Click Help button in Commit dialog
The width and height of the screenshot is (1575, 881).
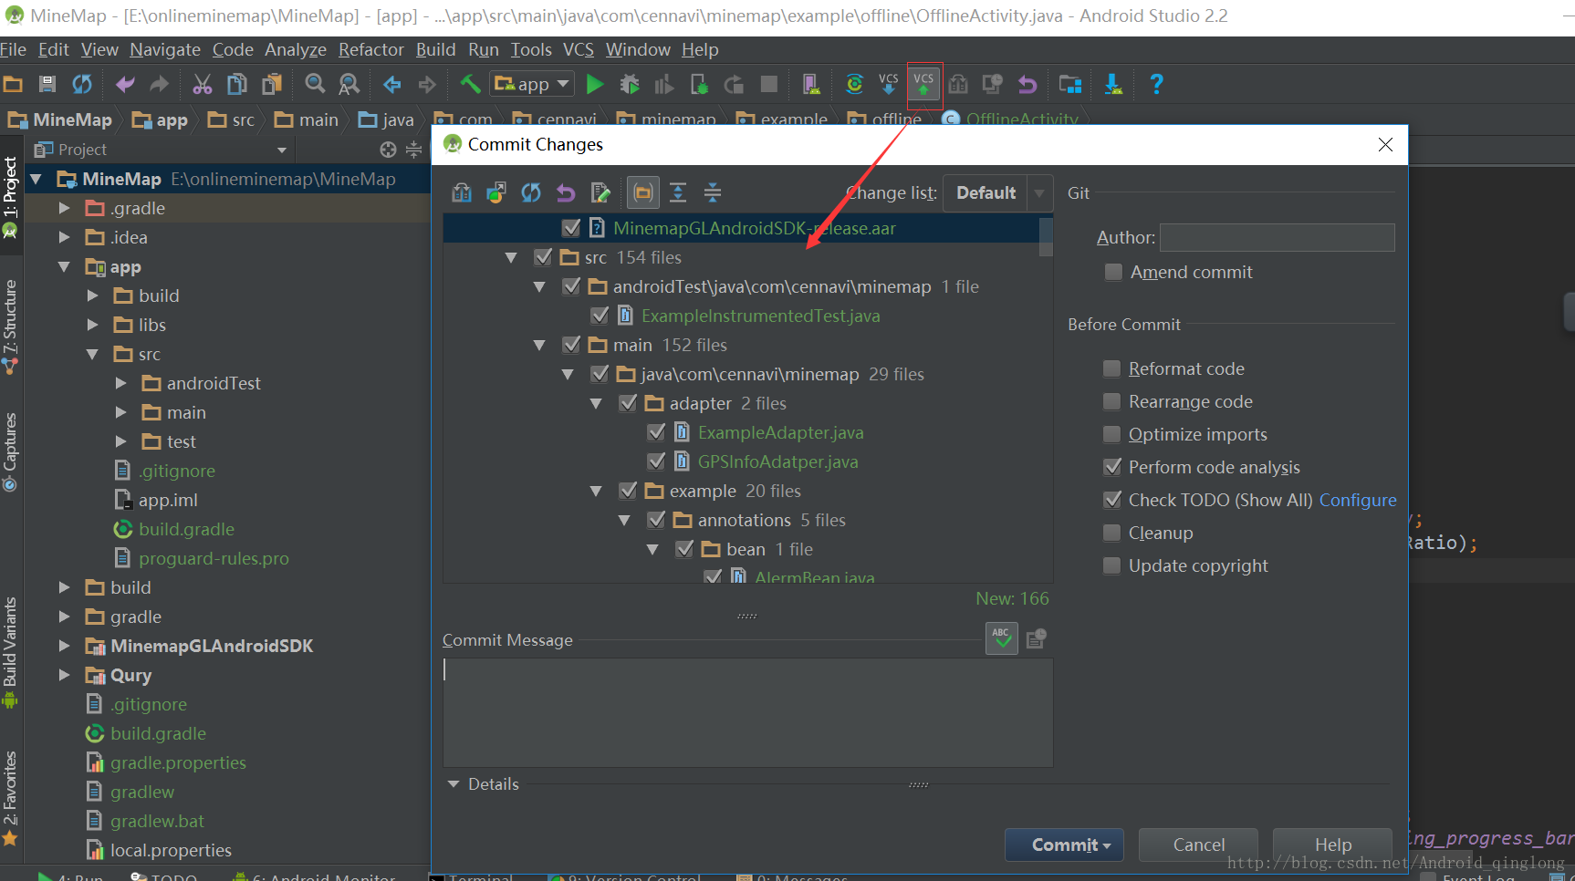1332,845
